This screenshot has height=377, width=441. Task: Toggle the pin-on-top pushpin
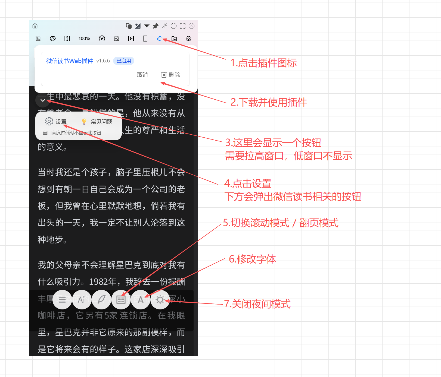156,26
